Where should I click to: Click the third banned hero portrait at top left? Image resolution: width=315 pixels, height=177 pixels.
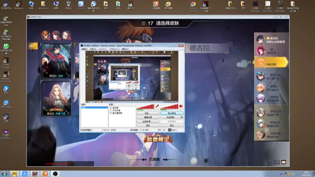(x=66, y=35)
